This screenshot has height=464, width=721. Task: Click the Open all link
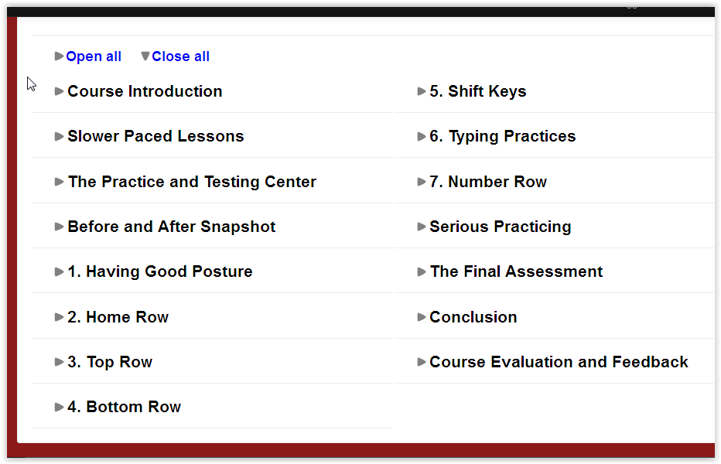pos(94,56)
